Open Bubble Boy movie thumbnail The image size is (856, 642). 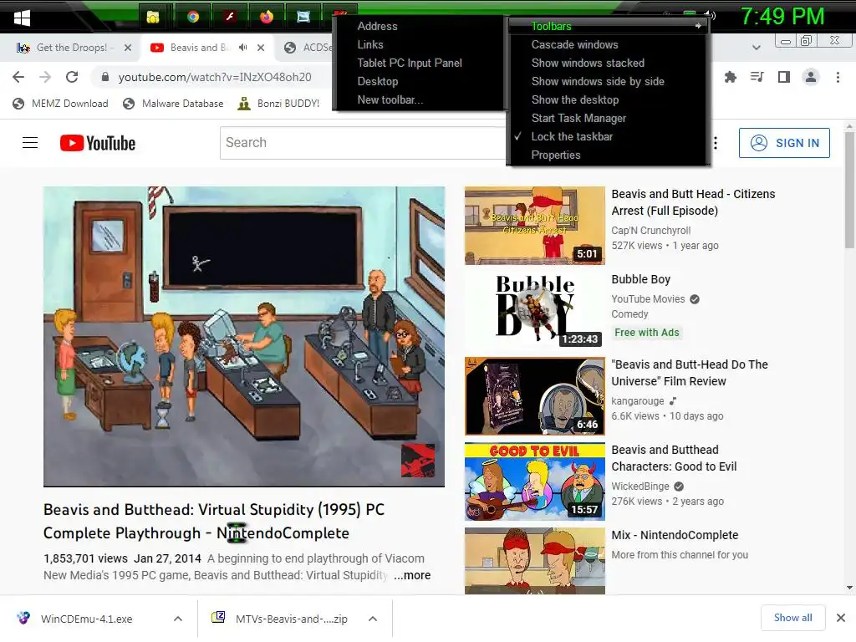coord(534,311)
